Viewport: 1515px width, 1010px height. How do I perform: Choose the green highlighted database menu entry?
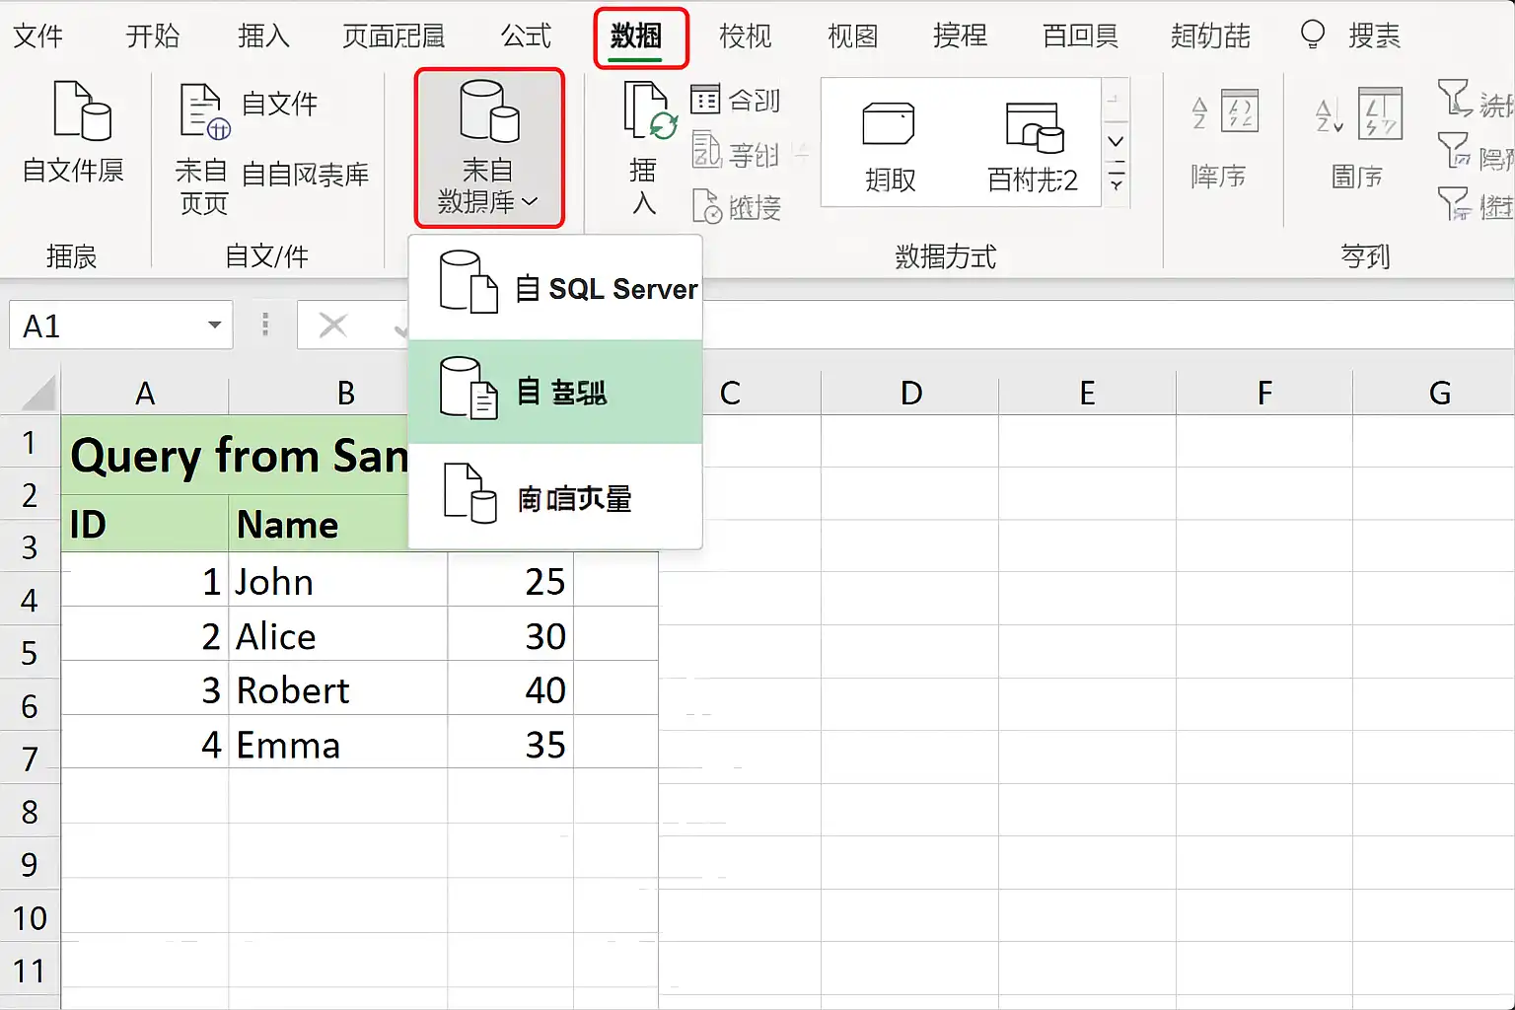click(x=555, y=392)
